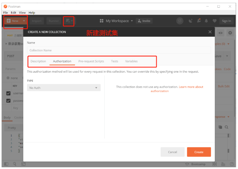The image size is (238, 169).
Task: Click the keyboard shortcuts icon
Action: (x=223, y=164)
